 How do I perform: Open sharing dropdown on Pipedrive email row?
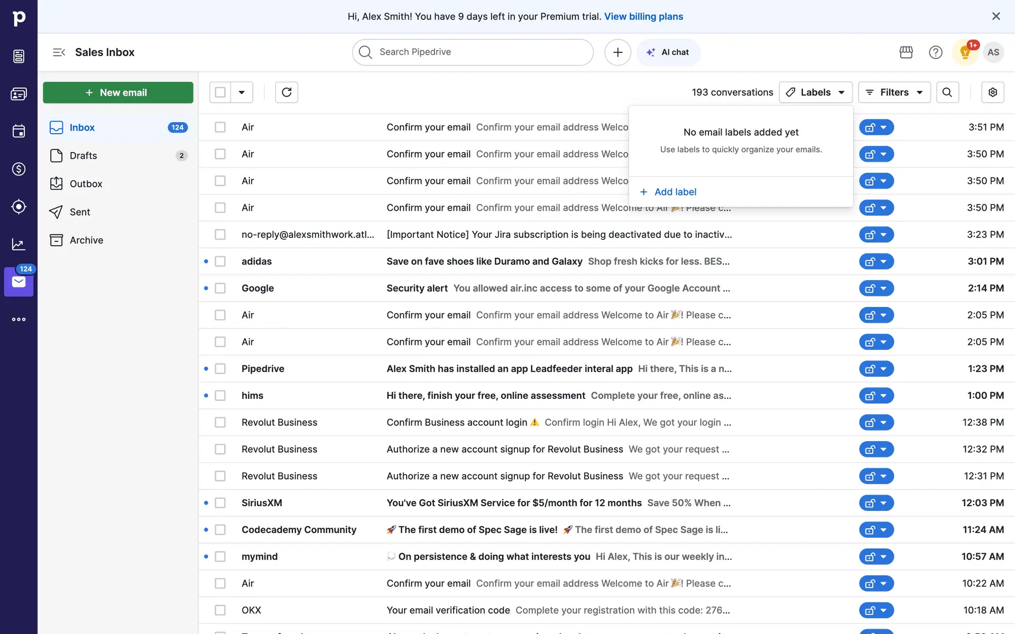point(883,369)
